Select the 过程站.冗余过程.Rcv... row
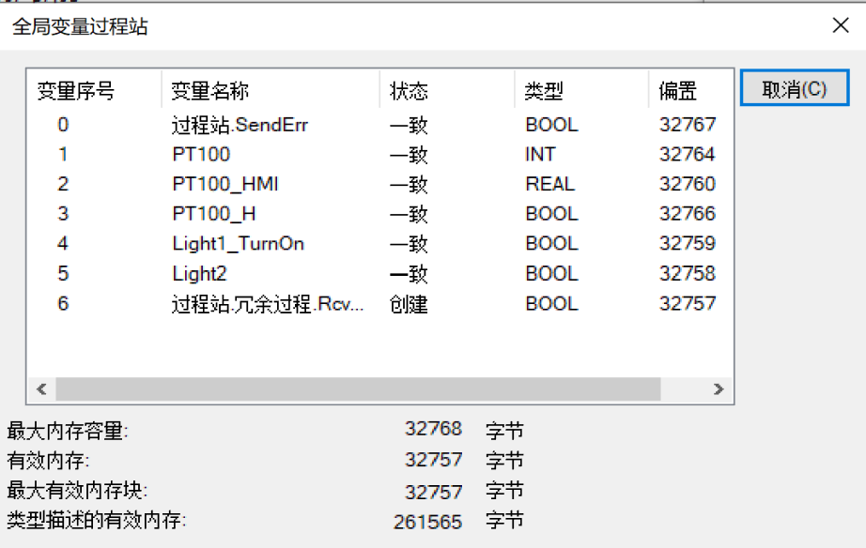 (267, 304)
